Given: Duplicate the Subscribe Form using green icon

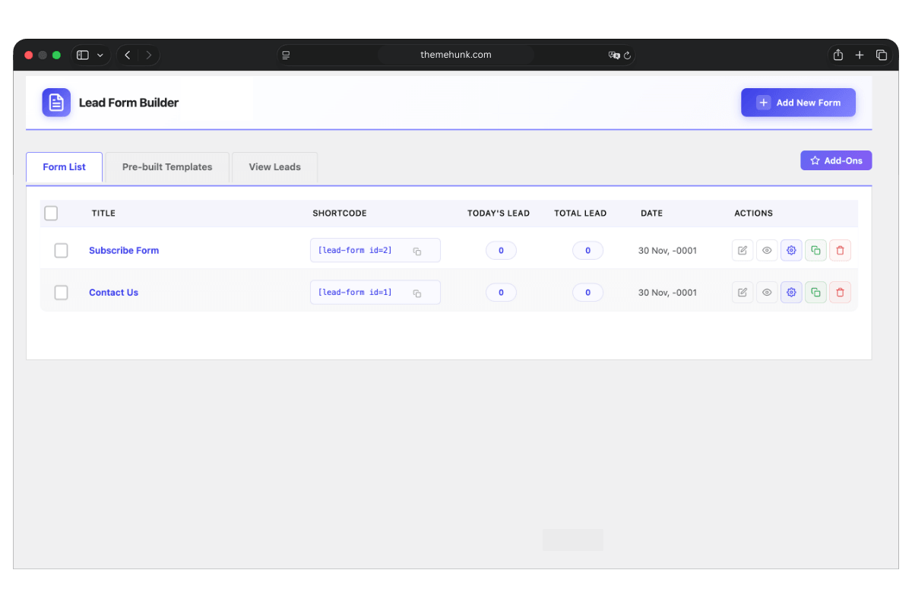Looking at the screenshot, I should click(x=815, y=251).
